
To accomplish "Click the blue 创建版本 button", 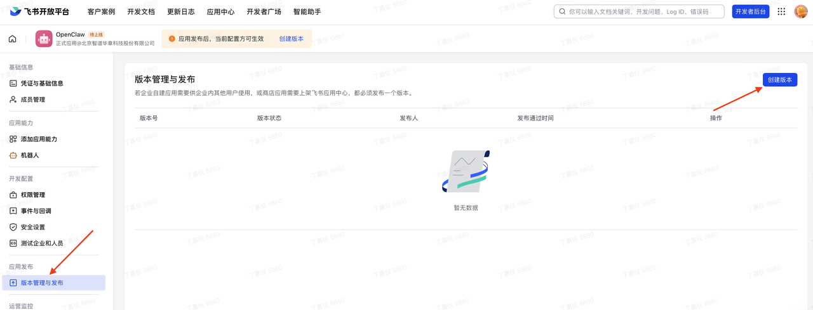I will [x=779, y=80].
